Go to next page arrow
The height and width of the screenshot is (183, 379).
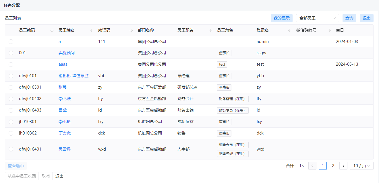(x=343, y=166)
